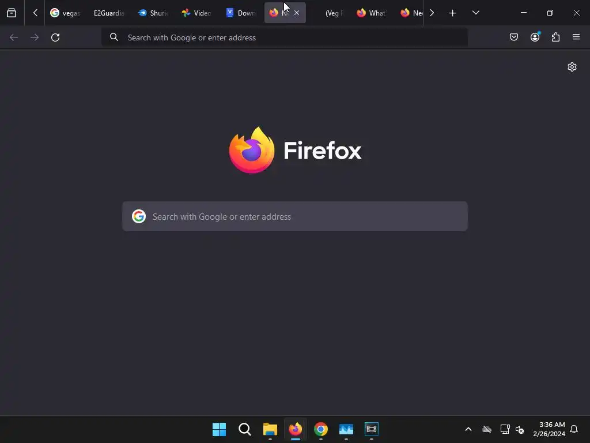Open new tab personalize gear settings

(x=572, y=67)
